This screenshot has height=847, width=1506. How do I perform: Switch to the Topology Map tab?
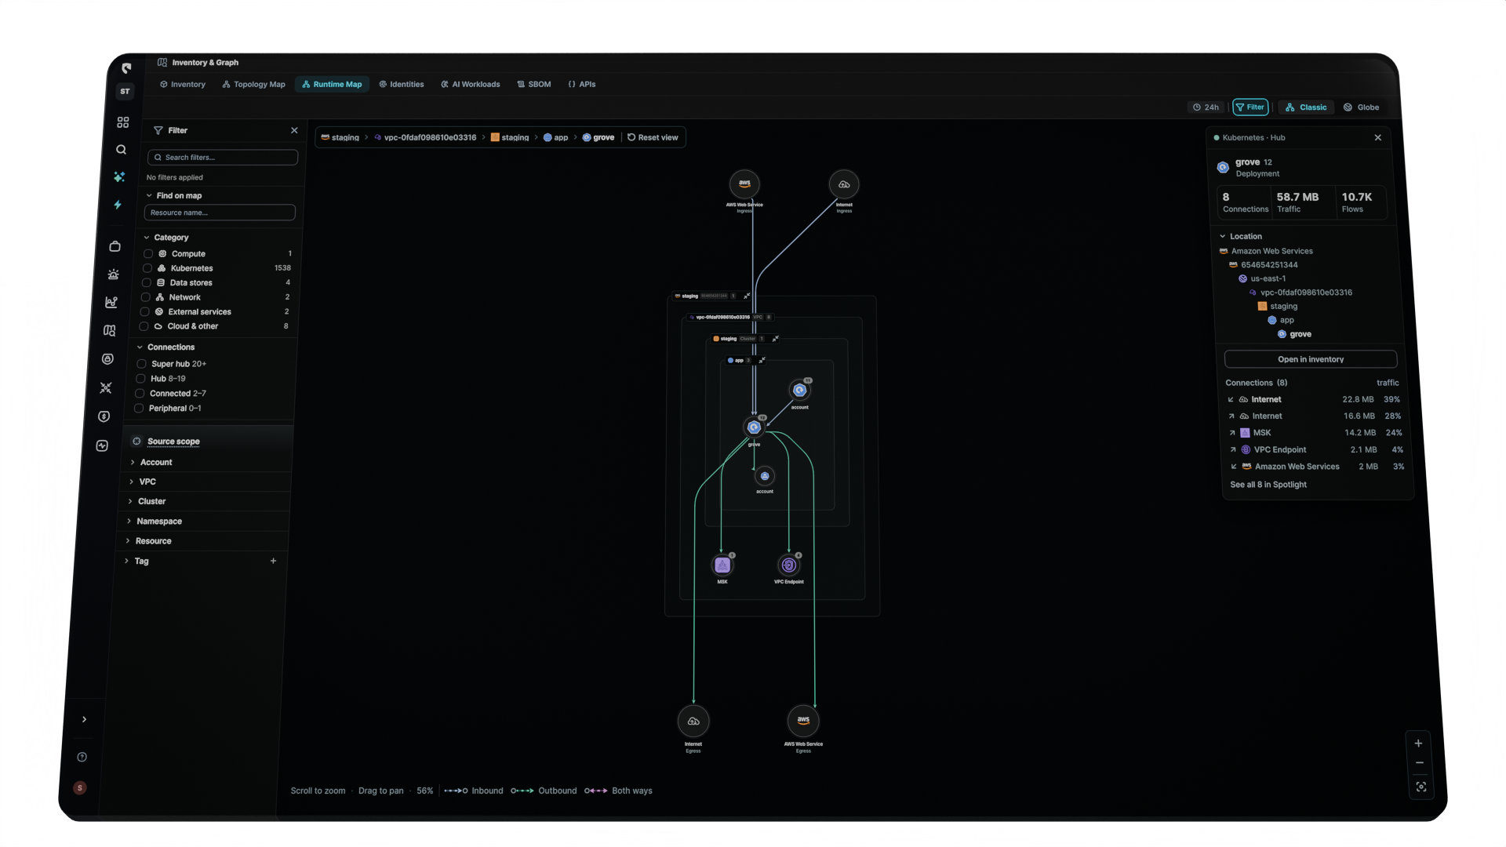(253, 85)
